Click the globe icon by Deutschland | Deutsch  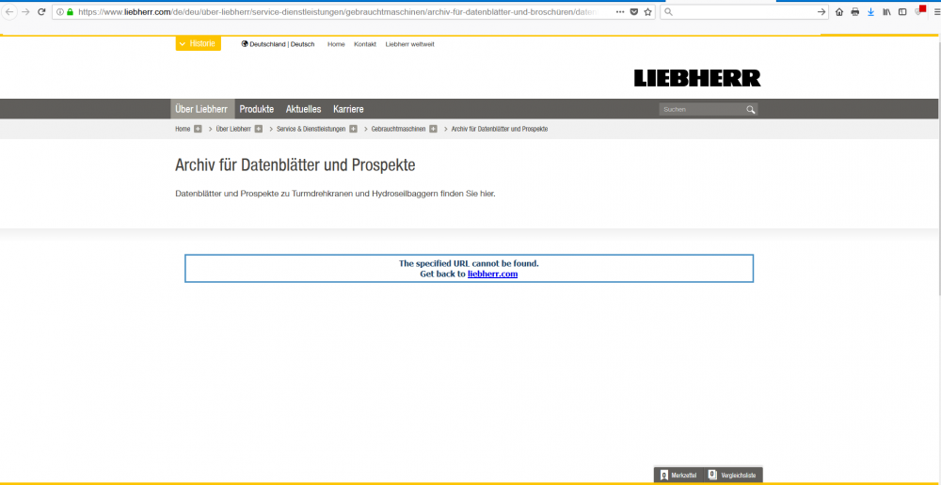coord(245,44)
